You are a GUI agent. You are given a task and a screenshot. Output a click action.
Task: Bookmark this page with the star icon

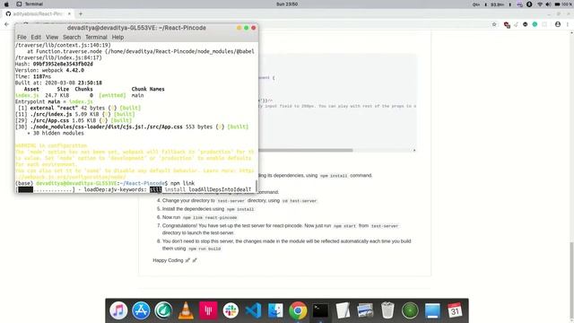click(494, 24)
